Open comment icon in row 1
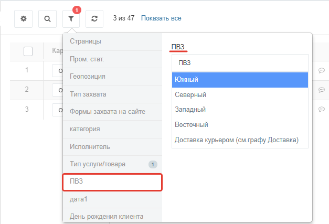The width and height of the screenshot is (329, 224). 322,70
